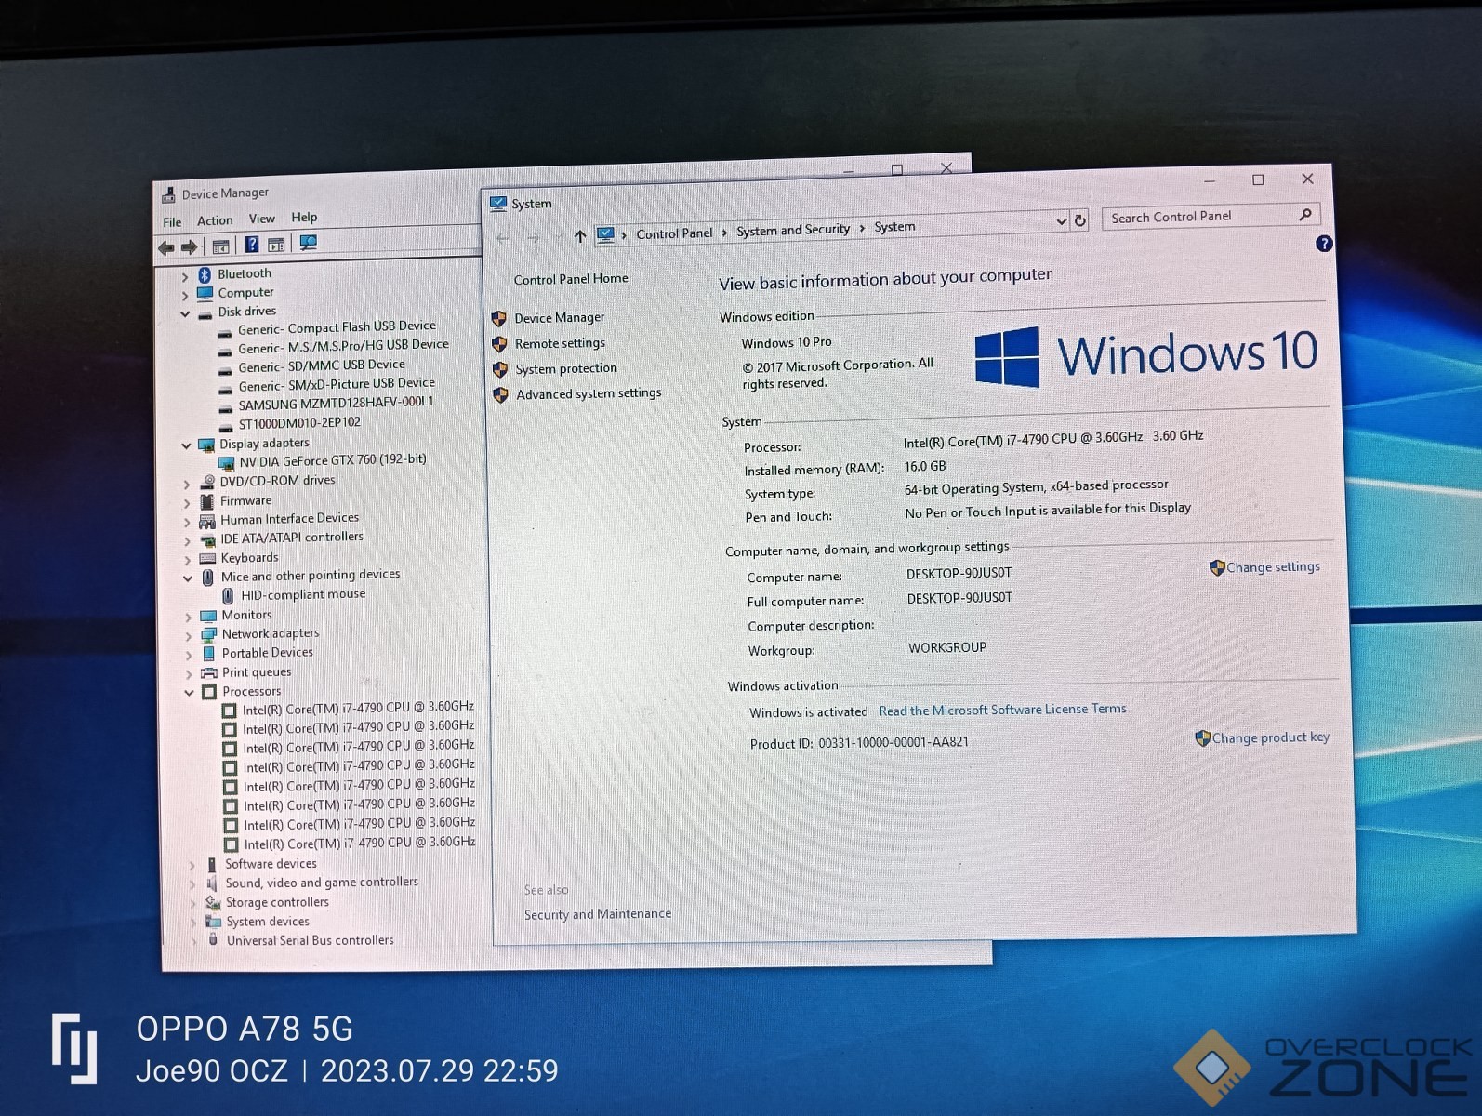Click the shield icon beside Remote settings

click(499, 344)
